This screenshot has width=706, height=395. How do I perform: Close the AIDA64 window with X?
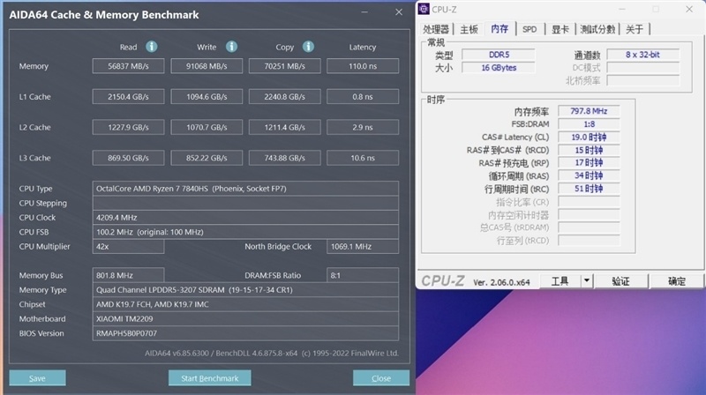[399, 12]
